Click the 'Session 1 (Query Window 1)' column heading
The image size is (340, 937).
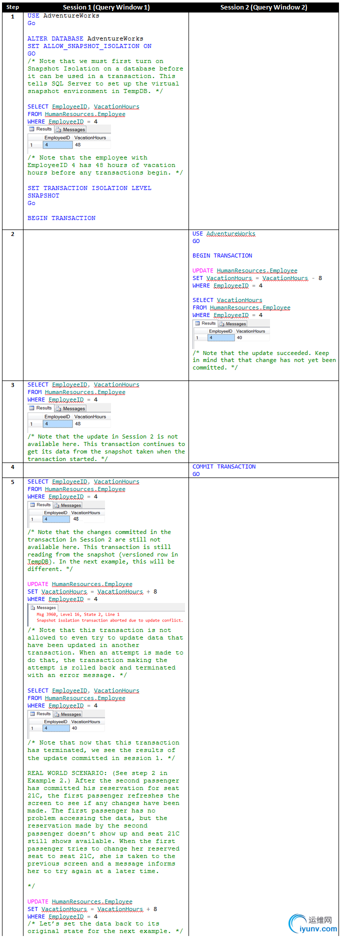pyautogui.click(x=106, y=7)
